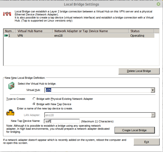The image size is (163, 152).
Task: Open the Virtual Hub dropdown arrow
Action: click(153, 90)
